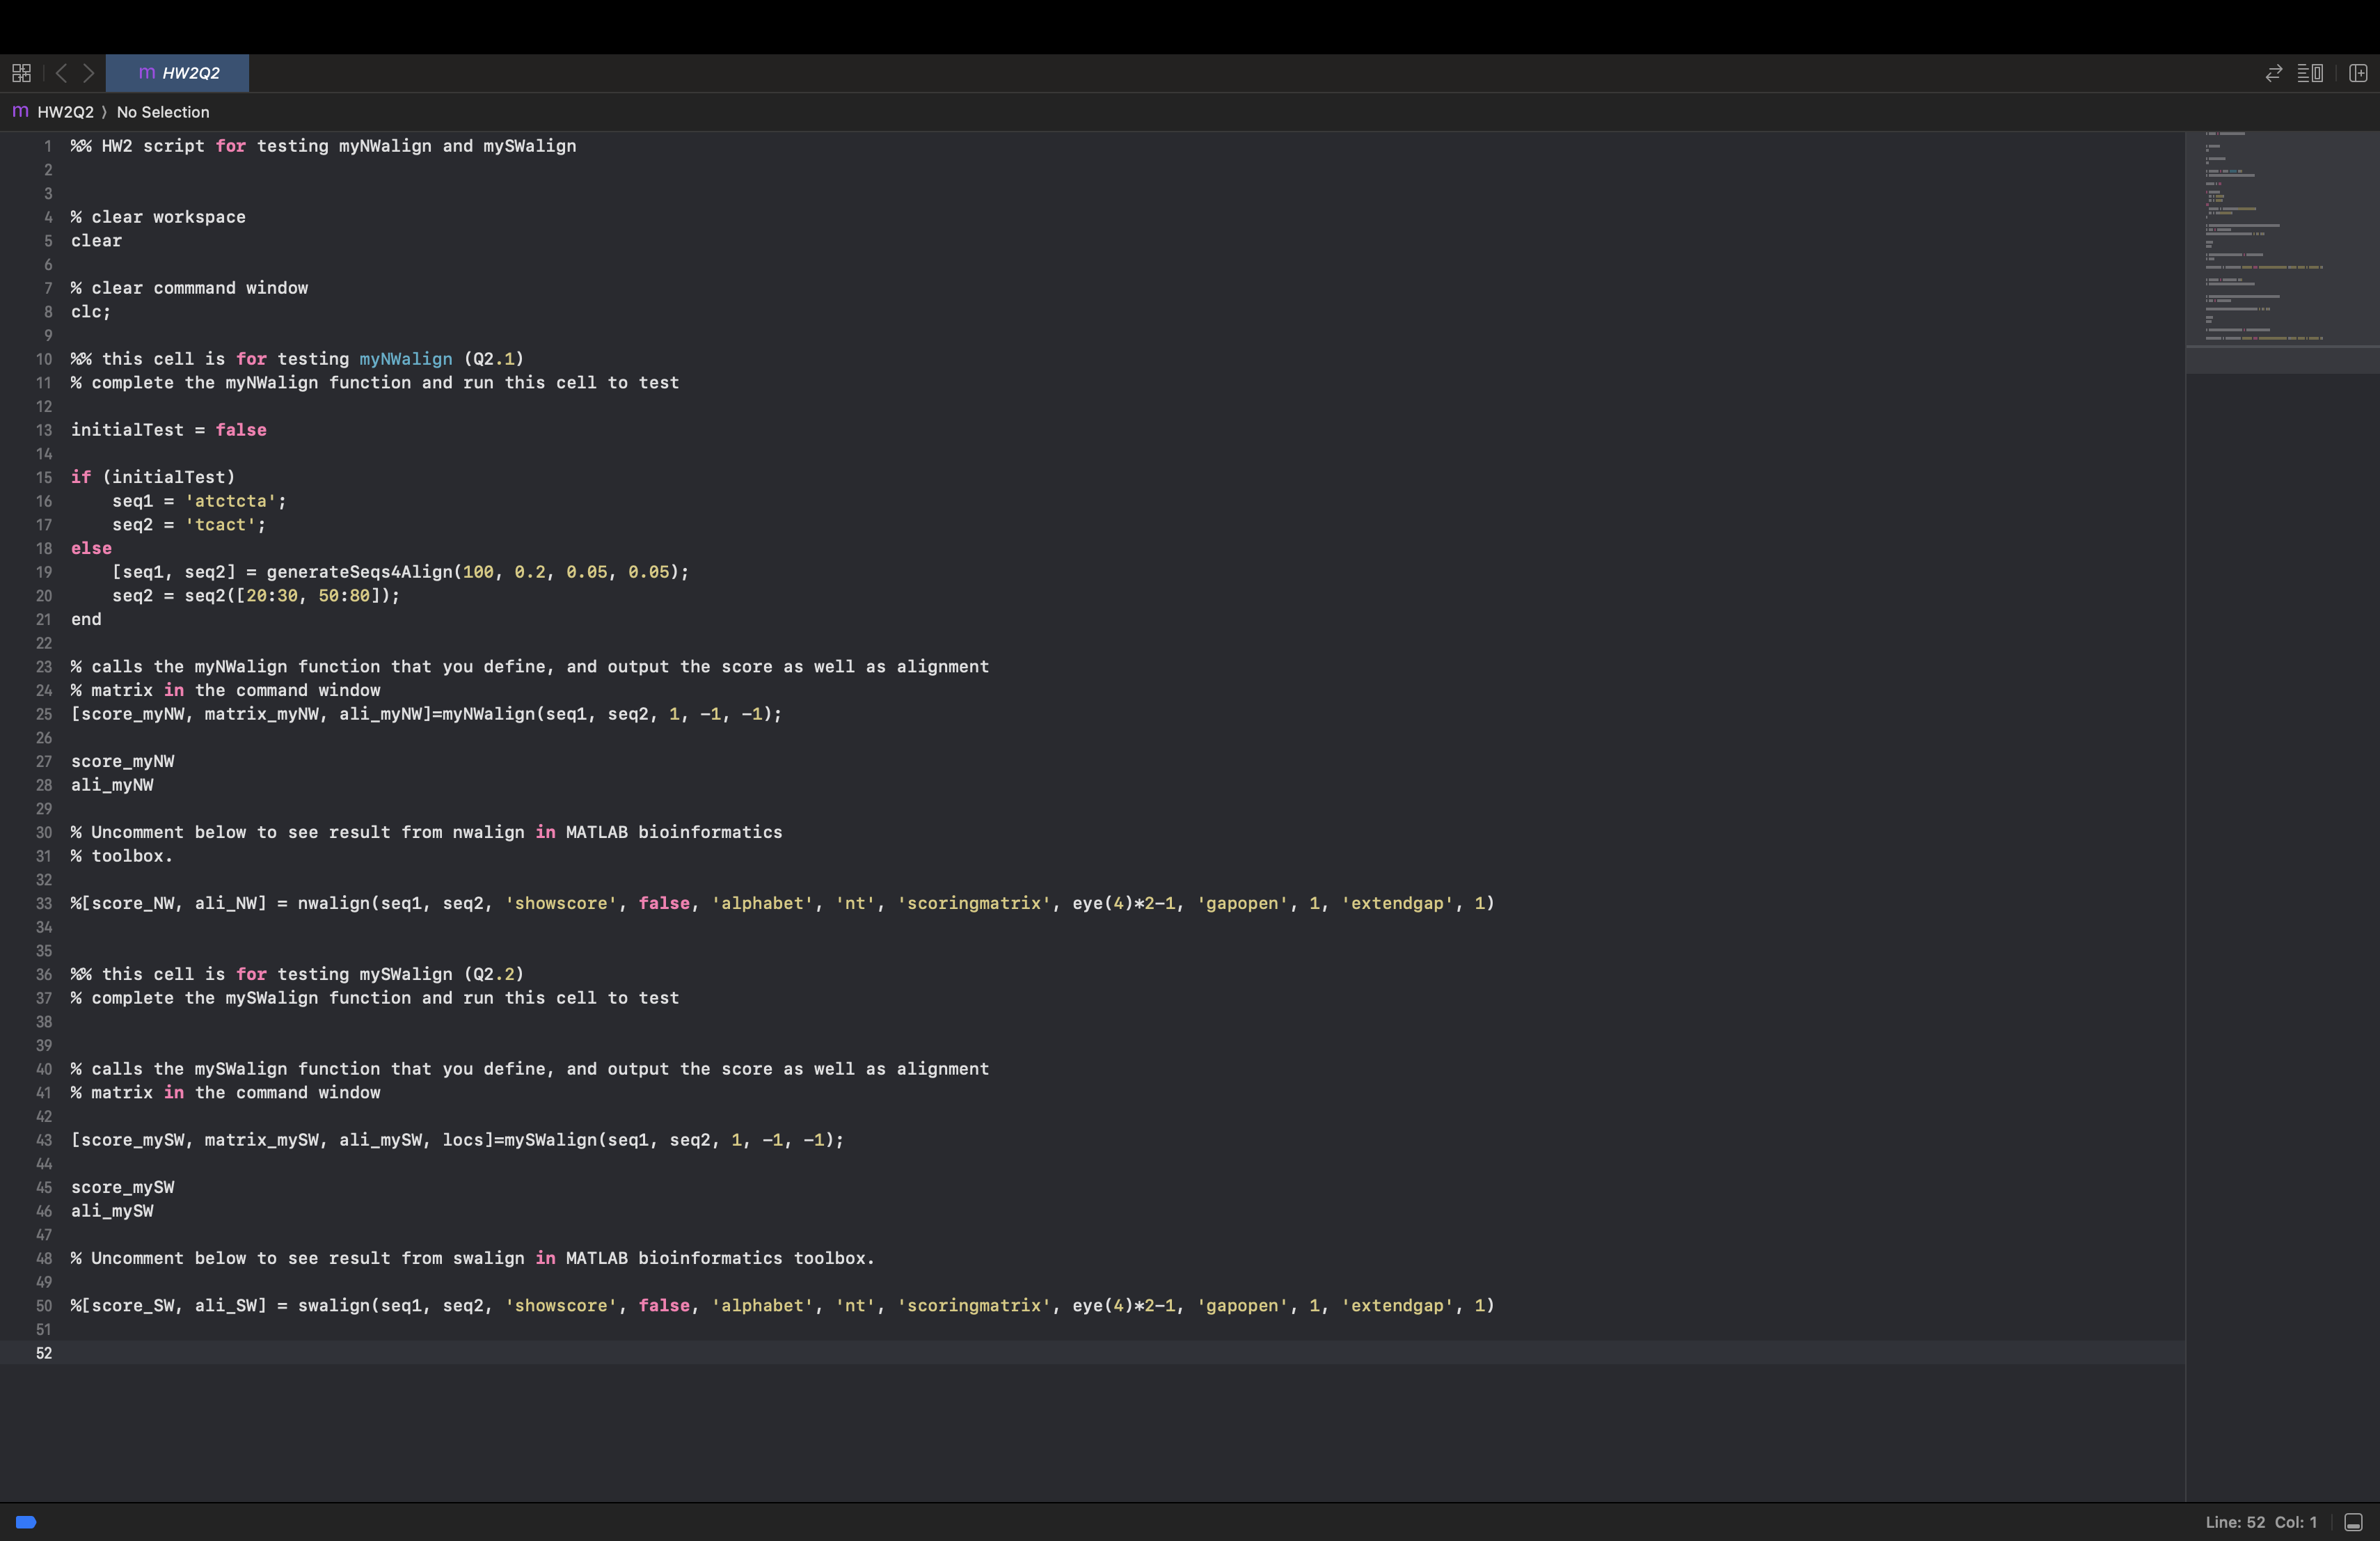Click the blue breakpoint indicator in status bar
This screenshot has width=2380, height=1541.
26,1522
